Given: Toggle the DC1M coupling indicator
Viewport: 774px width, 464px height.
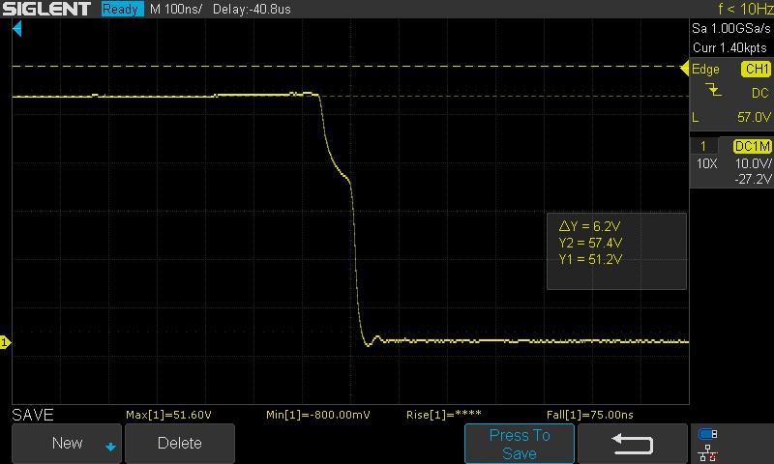Looking at the screenshot, I should (x=751, y=146).
